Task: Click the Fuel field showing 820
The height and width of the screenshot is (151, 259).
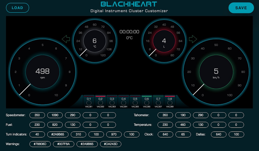Action: pos(55,125)
